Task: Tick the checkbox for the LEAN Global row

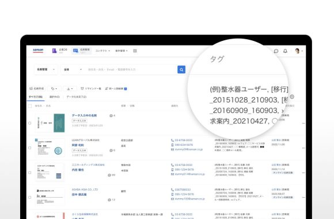Action: [x=29, y=148]
